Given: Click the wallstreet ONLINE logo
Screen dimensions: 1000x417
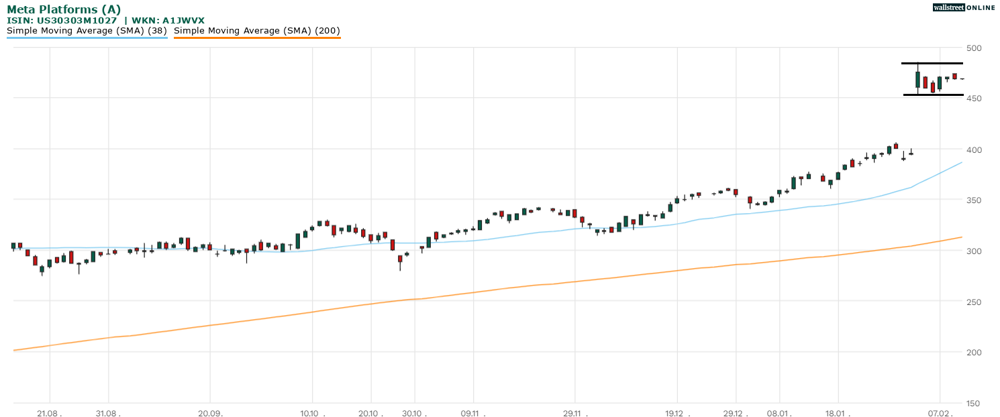Looking at the screenshot, I should (963, 7).
